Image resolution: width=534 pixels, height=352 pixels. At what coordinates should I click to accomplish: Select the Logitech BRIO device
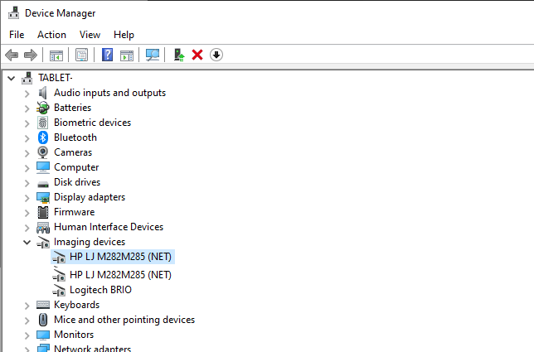[x=100, y=290]
